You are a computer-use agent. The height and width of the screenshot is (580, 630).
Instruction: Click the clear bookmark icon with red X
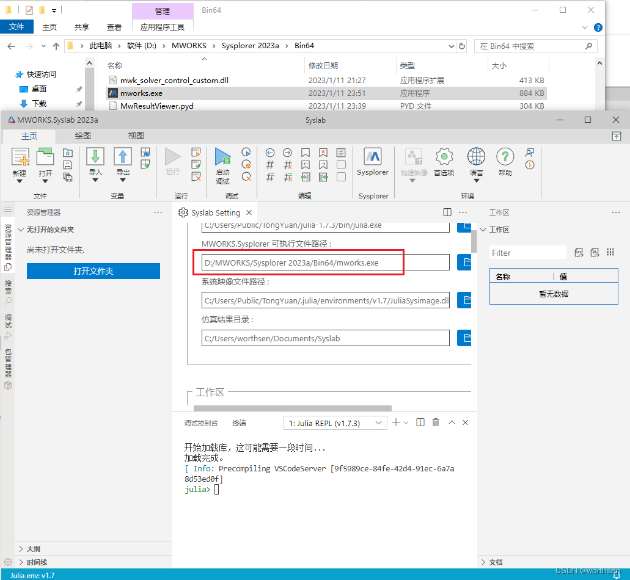323,153
